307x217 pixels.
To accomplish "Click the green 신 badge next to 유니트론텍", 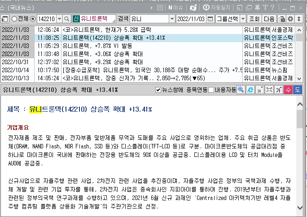I will pyautogui.click(x=76, y=19).
